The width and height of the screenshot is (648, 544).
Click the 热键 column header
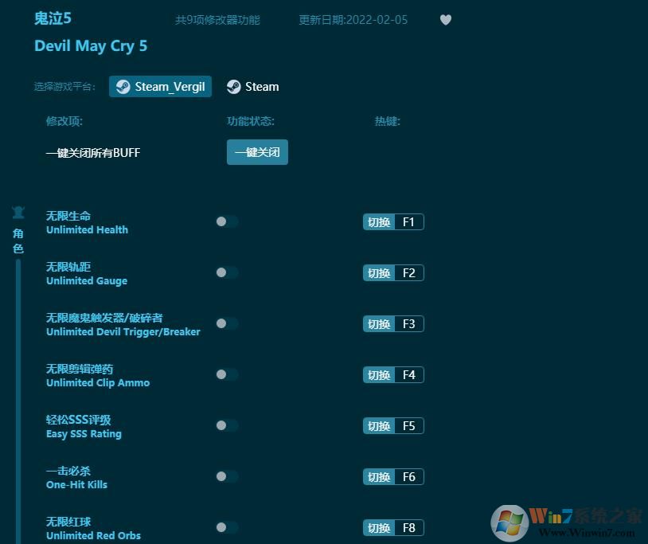387,121
